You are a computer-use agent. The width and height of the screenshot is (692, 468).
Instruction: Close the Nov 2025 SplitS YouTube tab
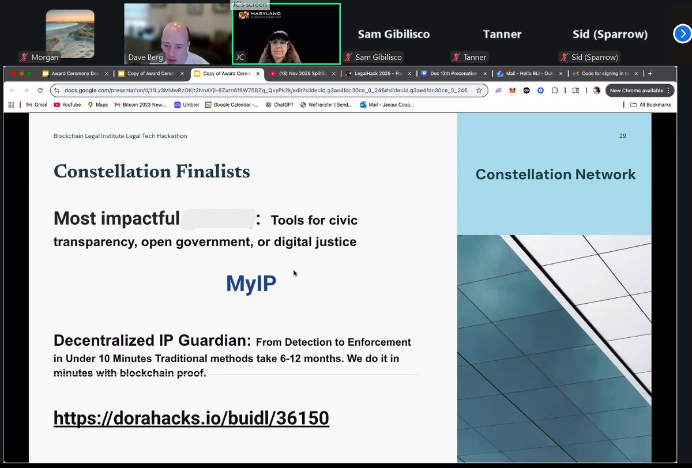334,74
